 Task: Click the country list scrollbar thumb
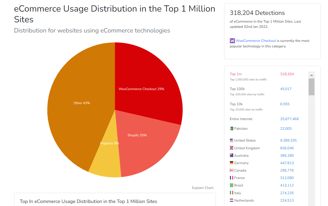coord(311,87)
